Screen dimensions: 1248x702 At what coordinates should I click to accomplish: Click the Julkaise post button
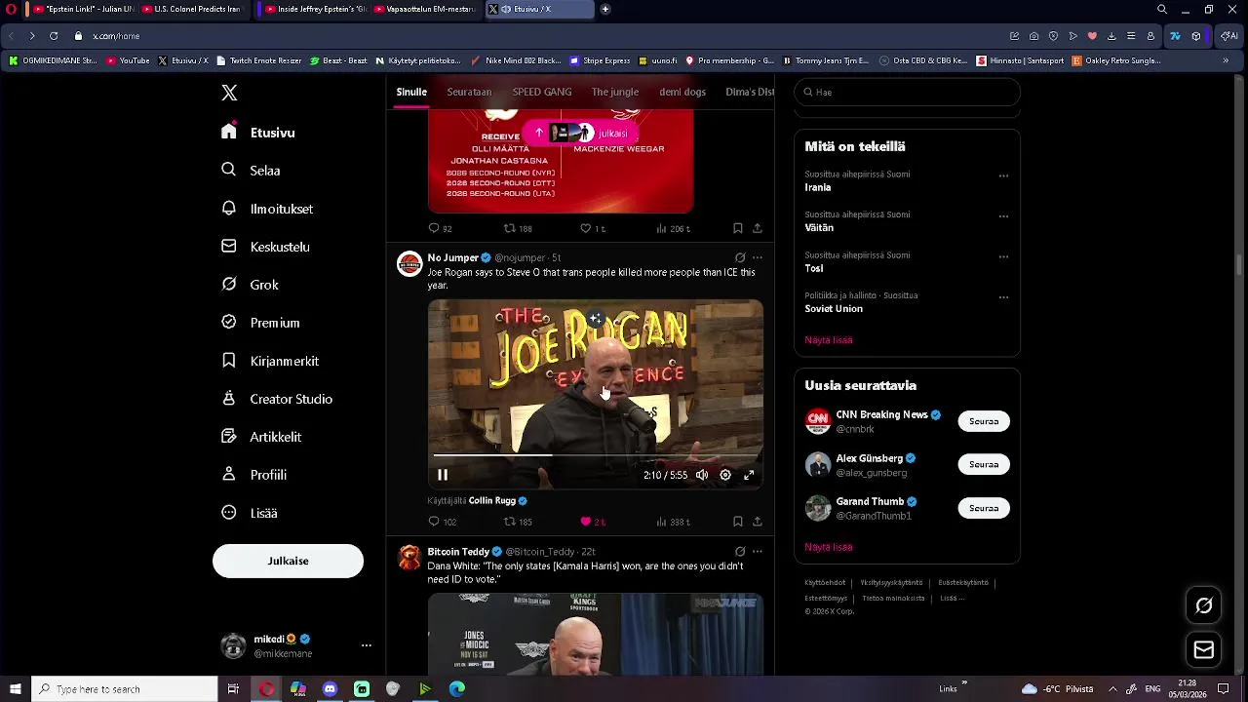pyautogui.click(x=288, y=561)
